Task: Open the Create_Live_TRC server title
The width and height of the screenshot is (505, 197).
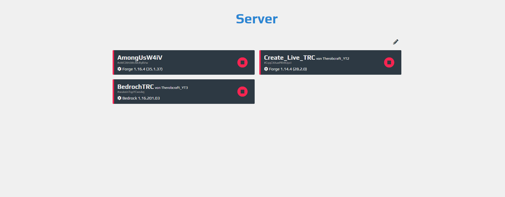Action: coord(289,58)
